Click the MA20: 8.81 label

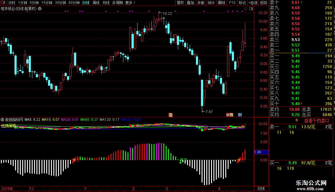tap(70, 120)
